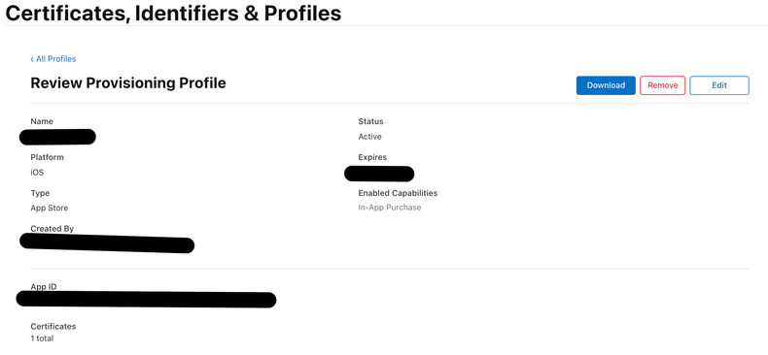768x355 pixels.
Task: Click the Certificates section label
Action: 53,326
